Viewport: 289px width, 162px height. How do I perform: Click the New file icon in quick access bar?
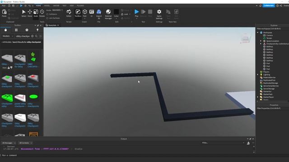pos(9,6)
